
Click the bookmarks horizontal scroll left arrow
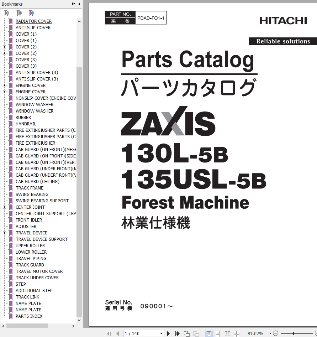[x=3, y=326]
